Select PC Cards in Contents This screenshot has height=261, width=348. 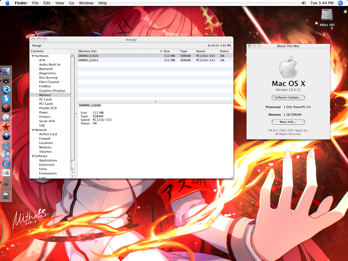tap(45, 99)
